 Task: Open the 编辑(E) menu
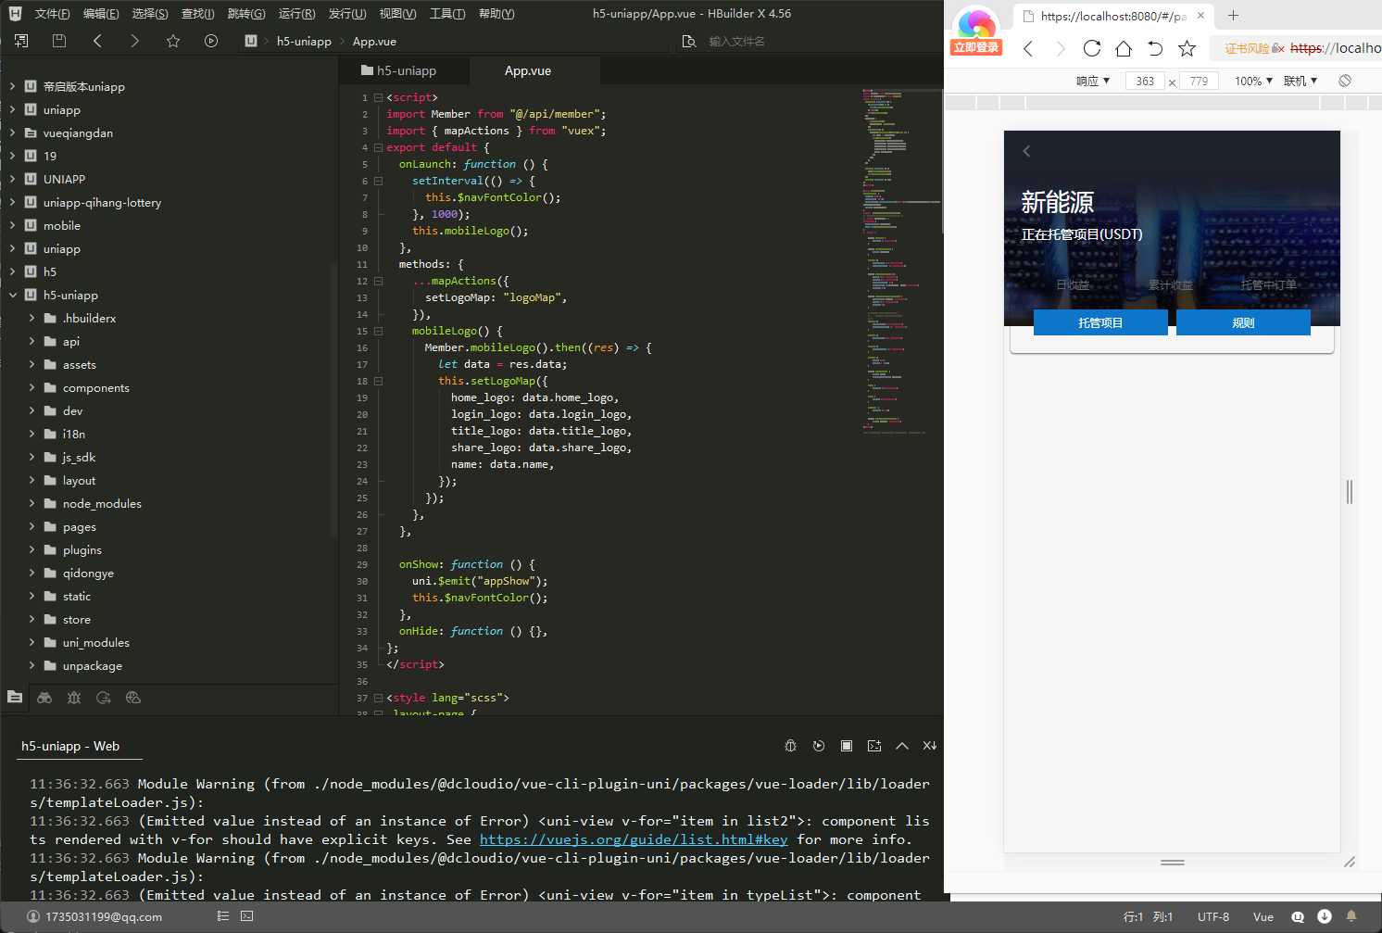click(101, 14)
